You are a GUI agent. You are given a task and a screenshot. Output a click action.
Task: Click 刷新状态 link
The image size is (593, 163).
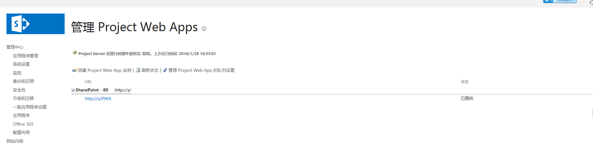150,70
